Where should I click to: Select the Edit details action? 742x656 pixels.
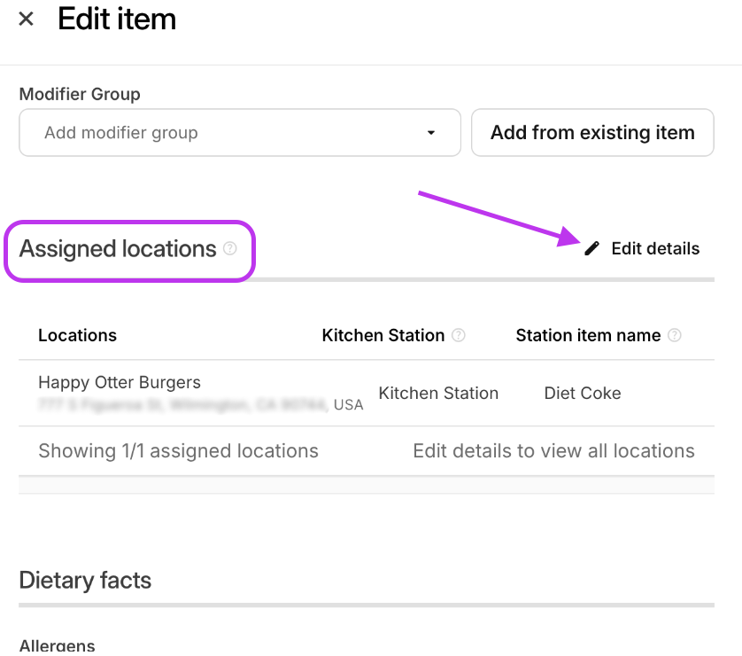pyautogui.click(x=655, y=248)
